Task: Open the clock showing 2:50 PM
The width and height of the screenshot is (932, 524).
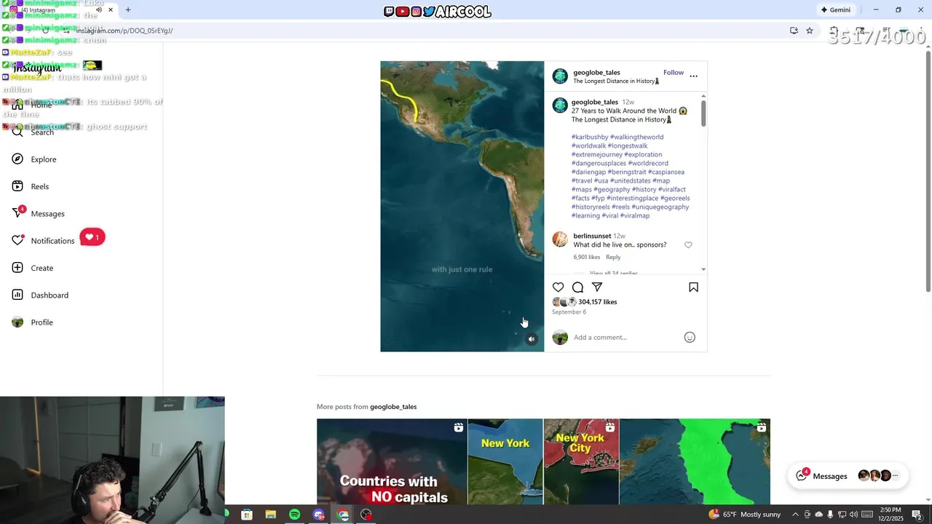Action: (890, 515)
